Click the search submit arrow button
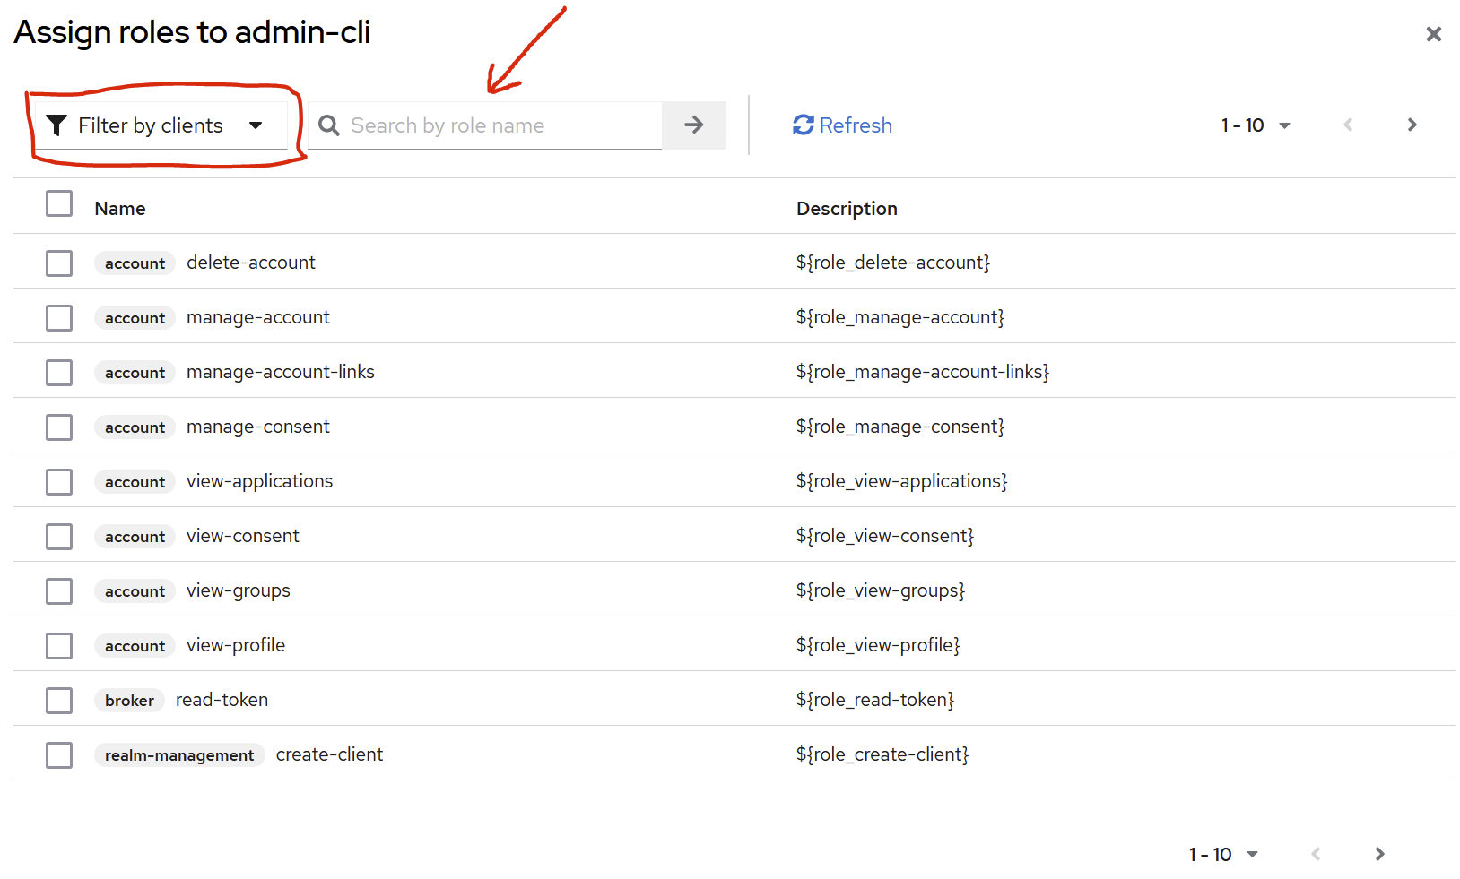 [693, 125]
